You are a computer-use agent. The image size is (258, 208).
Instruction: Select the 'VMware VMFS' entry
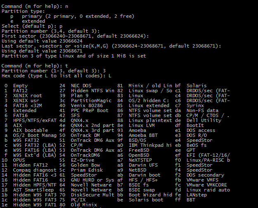coord(202,180)
